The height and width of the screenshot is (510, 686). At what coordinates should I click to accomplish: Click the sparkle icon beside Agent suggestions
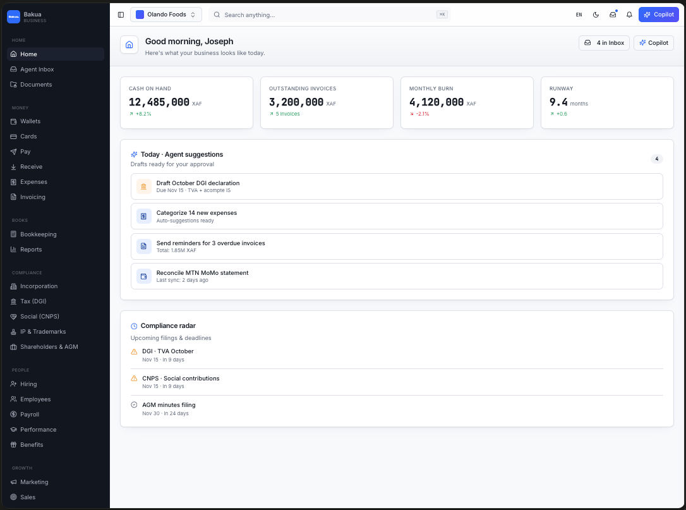pyautogui.click(x=135, y=155)
